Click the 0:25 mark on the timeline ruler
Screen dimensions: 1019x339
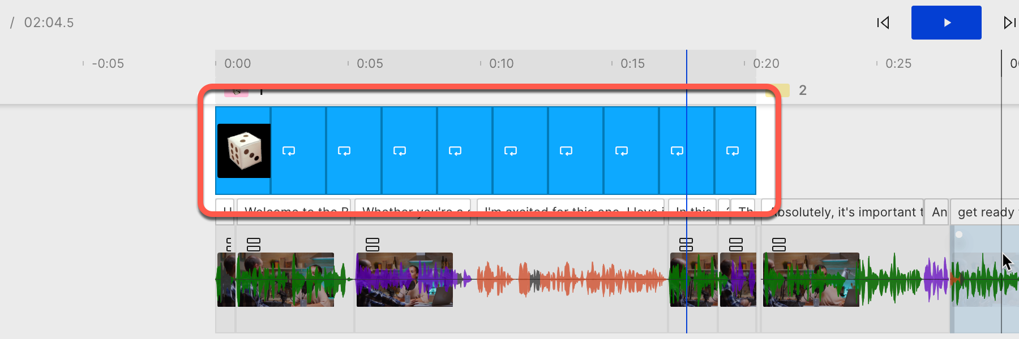(x=898, y=63)
